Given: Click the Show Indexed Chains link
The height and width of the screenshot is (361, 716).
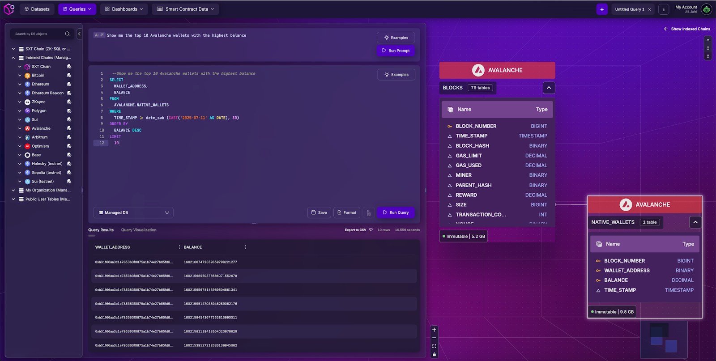Looking at the screenshot, I should point(687,29).
